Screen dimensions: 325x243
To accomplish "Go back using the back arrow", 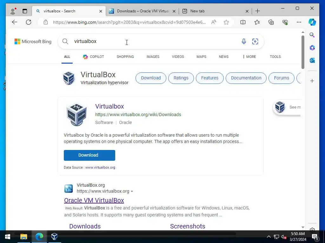I will coord(15,22).
